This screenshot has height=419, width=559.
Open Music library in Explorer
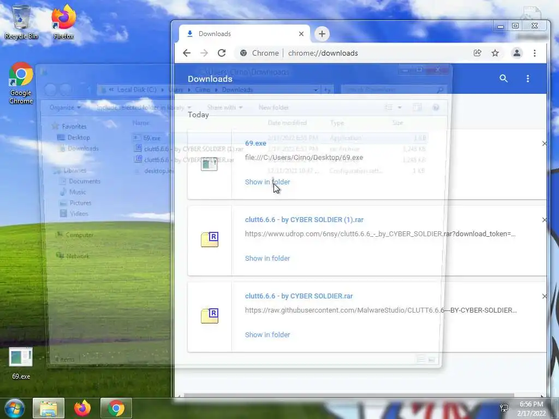(x=73, y=192)
